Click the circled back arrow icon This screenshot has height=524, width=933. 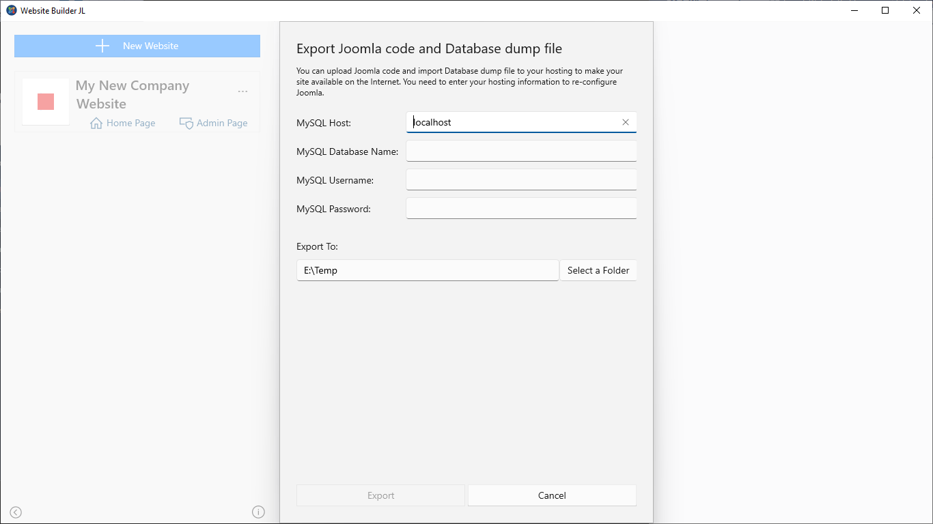tap(16, 512)
